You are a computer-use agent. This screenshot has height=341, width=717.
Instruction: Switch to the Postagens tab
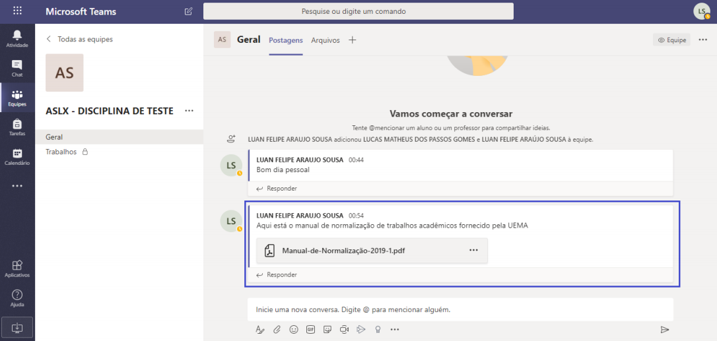click(286, 40)
